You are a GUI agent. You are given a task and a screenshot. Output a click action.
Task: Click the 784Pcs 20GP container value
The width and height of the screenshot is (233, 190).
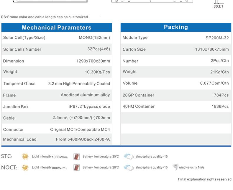coord(221,95)
